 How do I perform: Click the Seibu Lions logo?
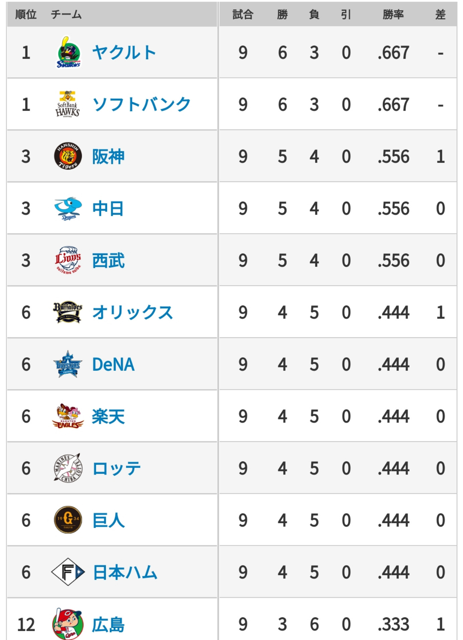coord(68,260)
